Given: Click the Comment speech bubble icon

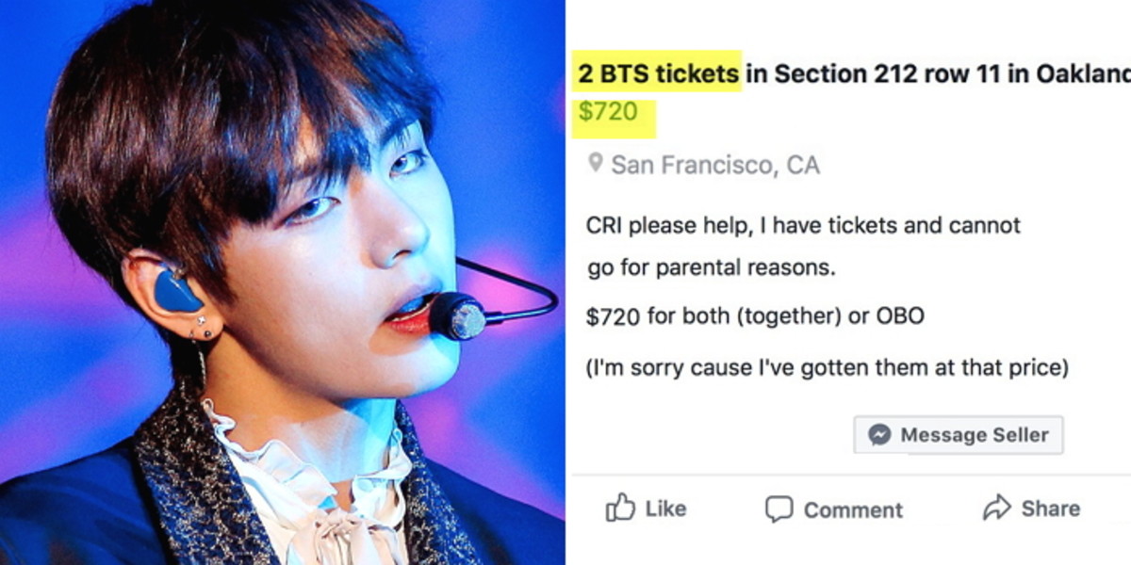Looking at the screenshot, I should pyautogui.click(x=779, y=508).
